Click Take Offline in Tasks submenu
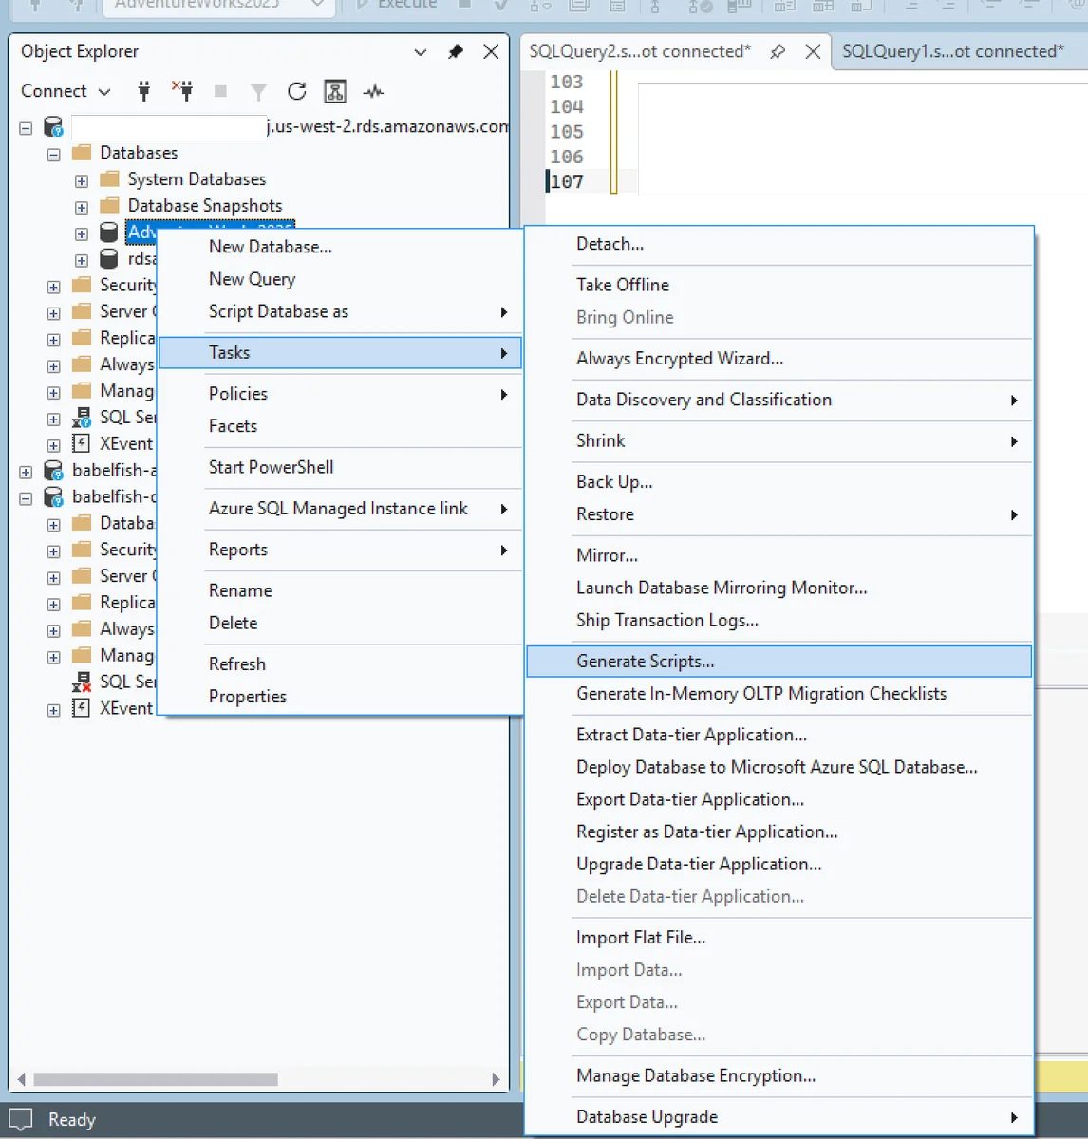This screenshot has width=1088, height=1139. pos(778,285)
